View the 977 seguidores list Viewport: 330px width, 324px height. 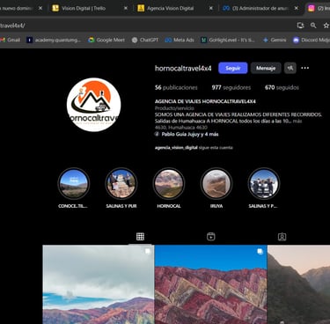(231, 87)
